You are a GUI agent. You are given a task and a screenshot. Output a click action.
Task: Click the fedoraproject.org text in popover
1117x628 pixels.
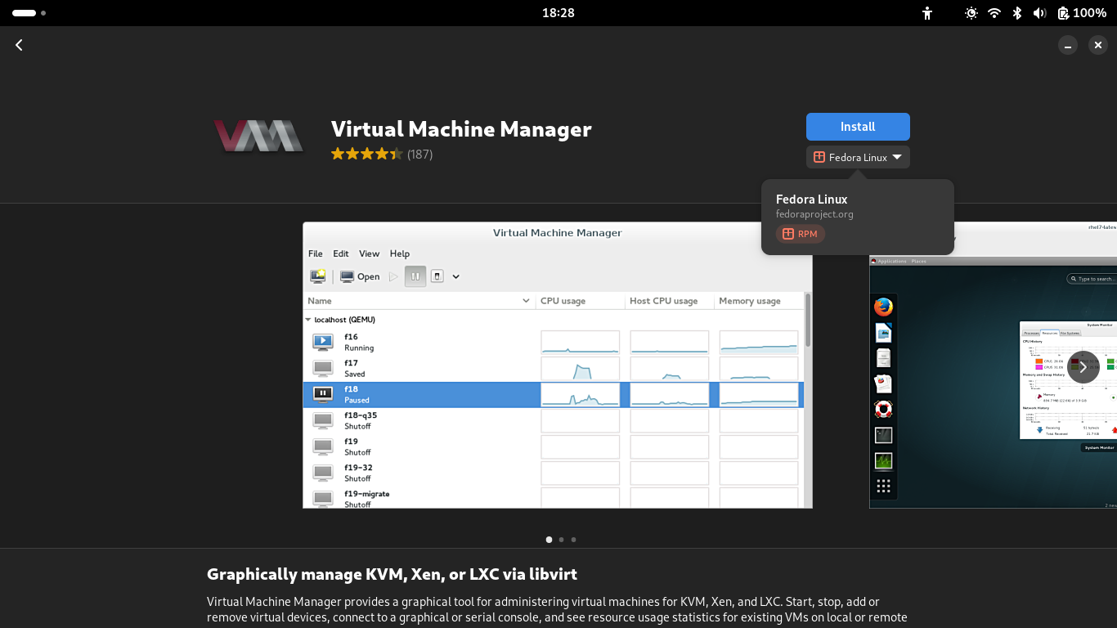click(x=814, y=214)
